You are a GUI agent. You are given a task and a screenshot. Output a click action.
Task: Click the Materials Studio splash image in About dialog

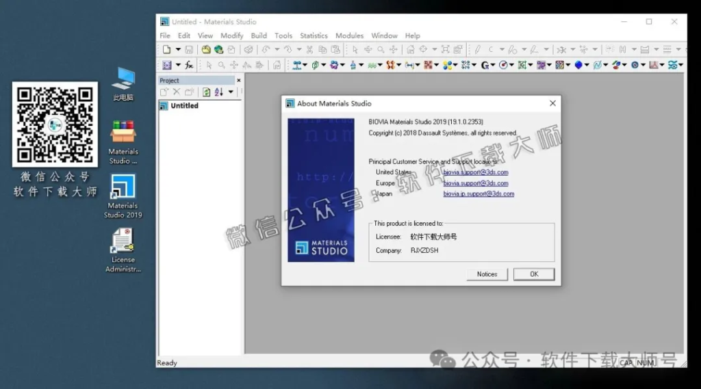point(321,190)
